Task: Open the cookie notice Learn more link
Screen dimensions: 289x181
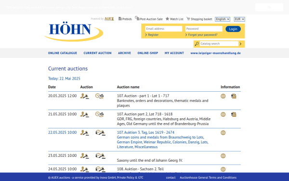Action: click(124, 7)
